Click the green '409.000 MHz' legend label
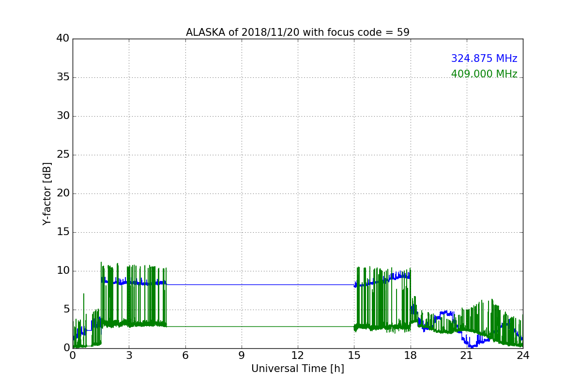The width and height of the screenshot is (581, 387). [x=484, y=74]
